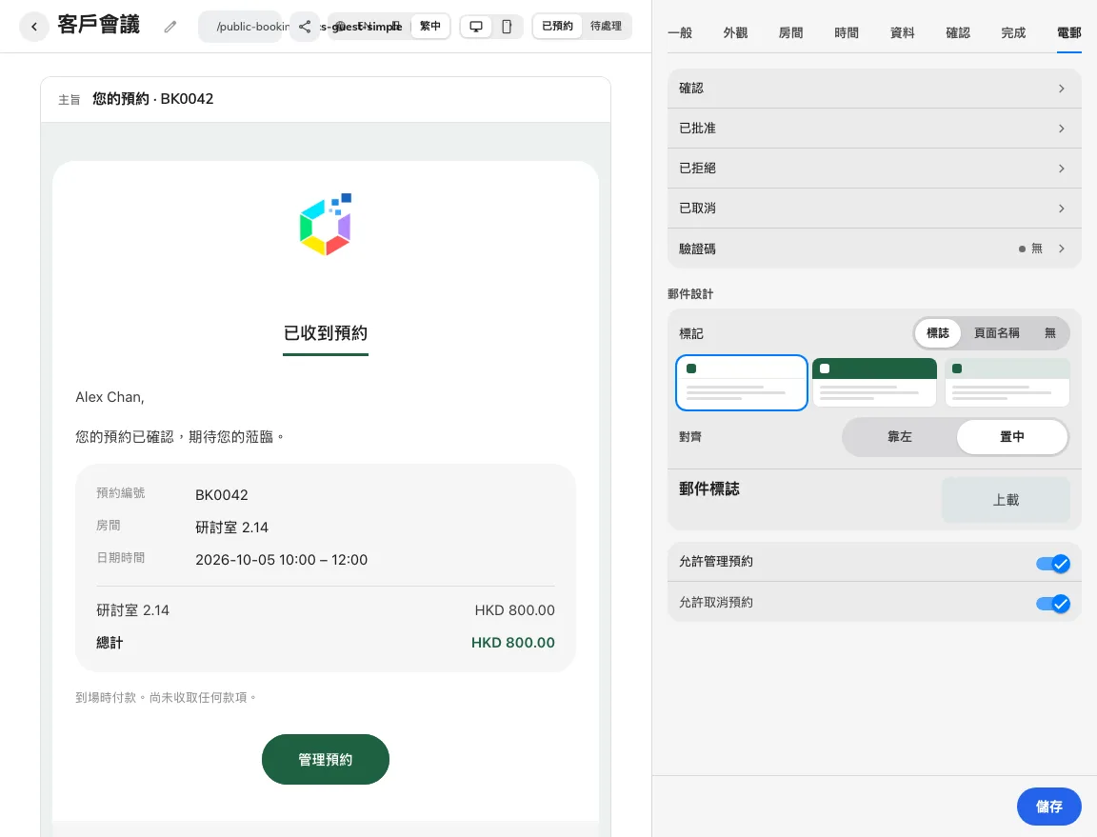
Task: Open the 電郵 tab
Action: click(x=1069, y=33)
